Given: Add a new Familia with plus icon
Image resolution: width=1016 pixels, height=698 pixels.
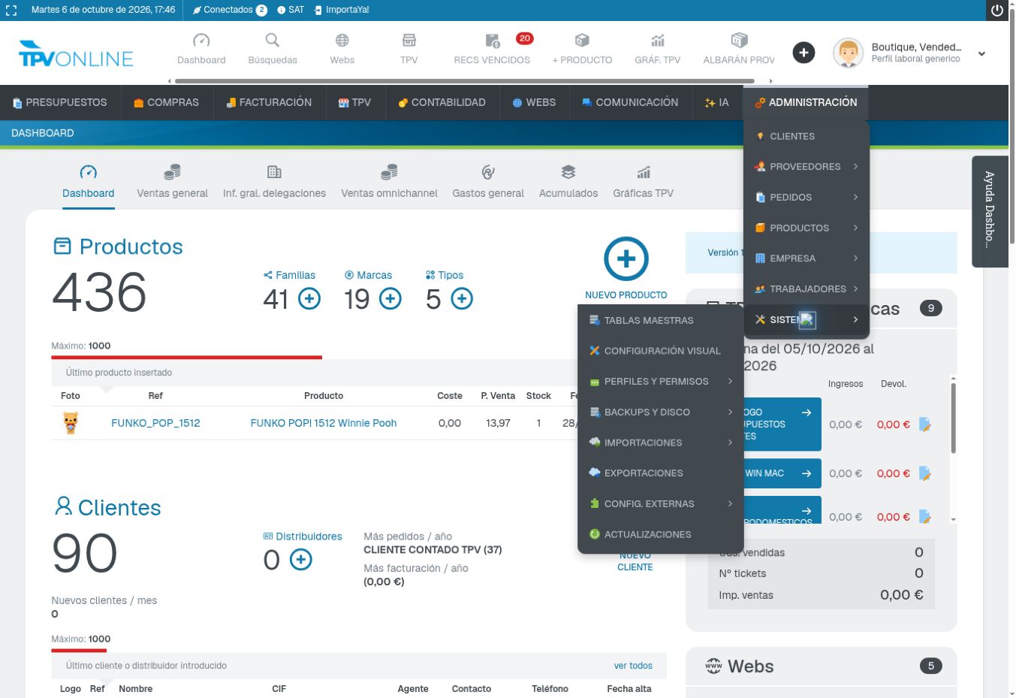Looking at the screenshot, I should click(x=309, y=299).
